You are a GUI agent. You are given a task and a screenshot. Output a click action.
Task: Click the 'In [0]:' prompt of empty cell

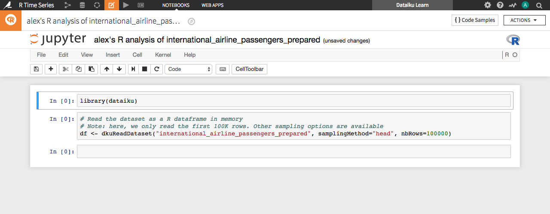click(62, 152)
